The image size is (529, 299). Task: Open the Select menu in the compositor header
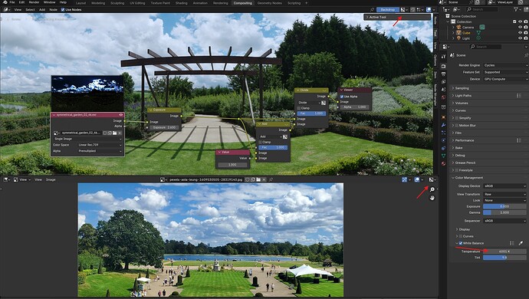[30, 10]
